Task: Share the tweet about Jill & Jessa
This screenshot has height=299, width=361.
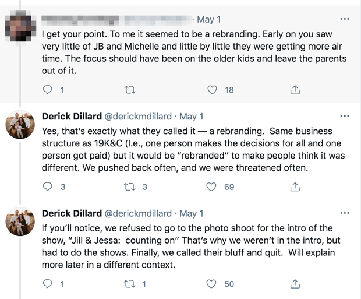Action: tap(295, 284)
